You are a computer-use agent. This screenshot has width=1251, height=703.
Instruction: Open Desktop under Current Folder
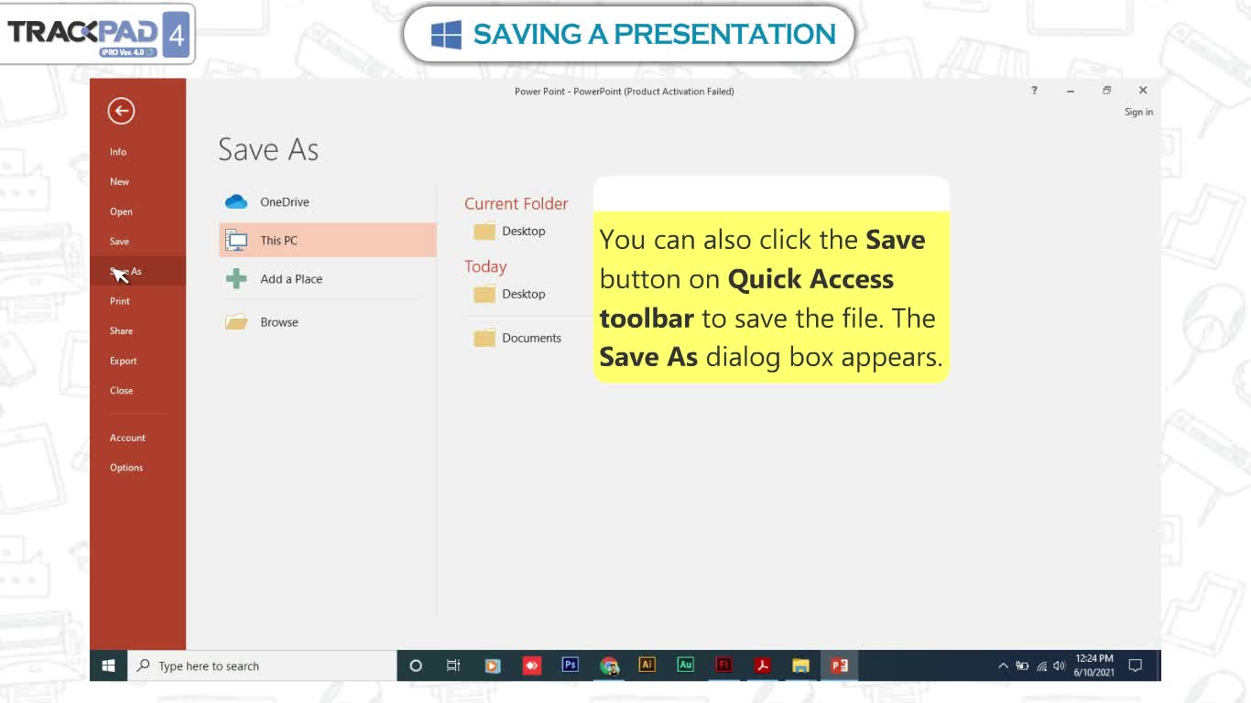coord(523,231)
